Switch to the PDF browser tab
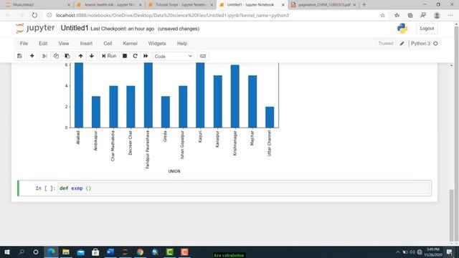Viewport: 459px width, 258px height. (x=324, y=5)
